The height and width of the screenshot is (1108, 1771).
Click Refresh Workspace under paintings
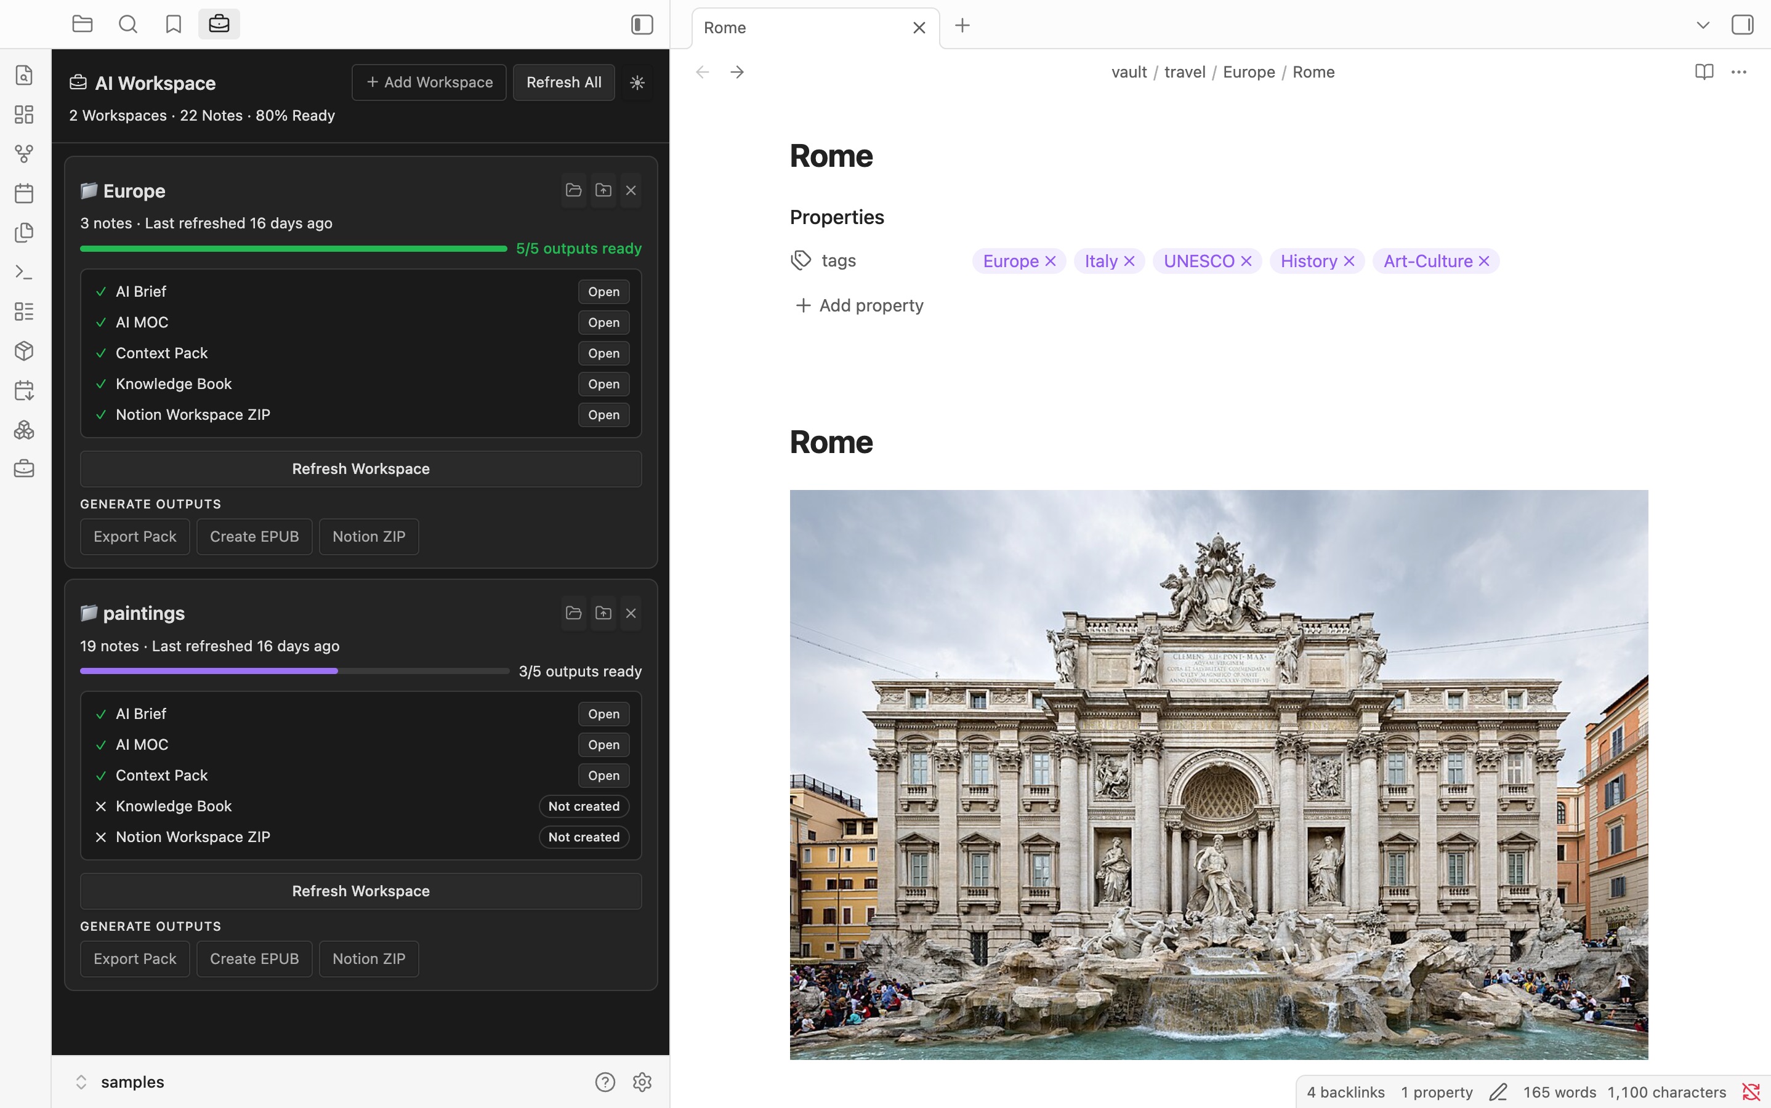361,891
